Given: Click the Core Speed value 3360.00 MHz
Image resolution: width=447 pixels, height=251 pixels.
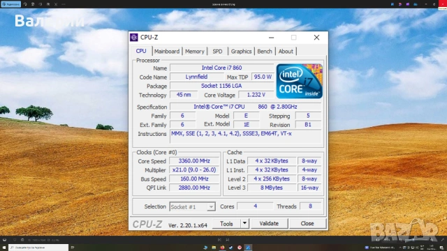Looking at the screenshot, I should tap(194, 161).
